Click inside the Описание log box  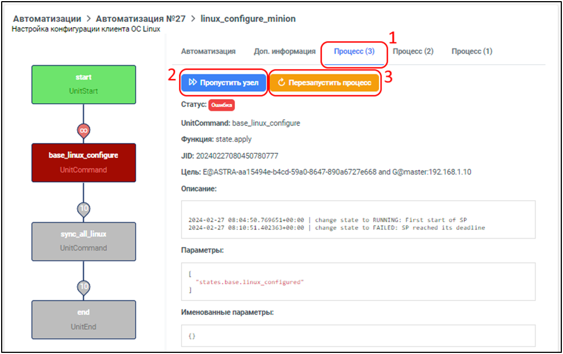pos(358,223)
